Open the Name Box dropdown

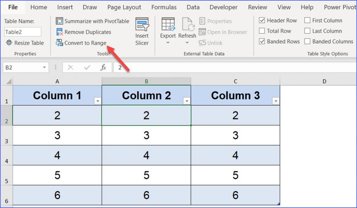click(x=44, y=67)
